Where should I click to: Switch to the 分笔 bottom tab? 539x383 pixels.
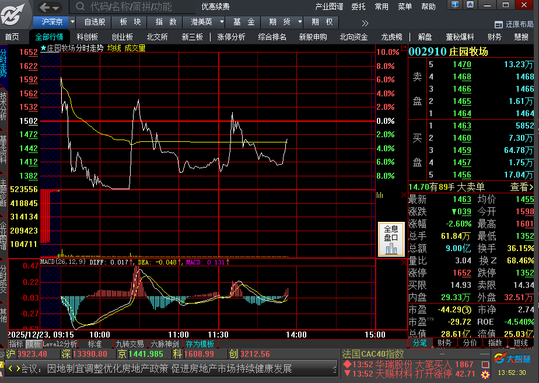(419, 343)
